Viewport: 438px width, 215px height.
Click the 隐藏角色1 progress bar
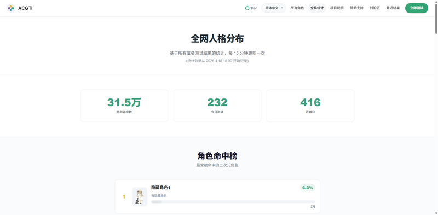233,202
